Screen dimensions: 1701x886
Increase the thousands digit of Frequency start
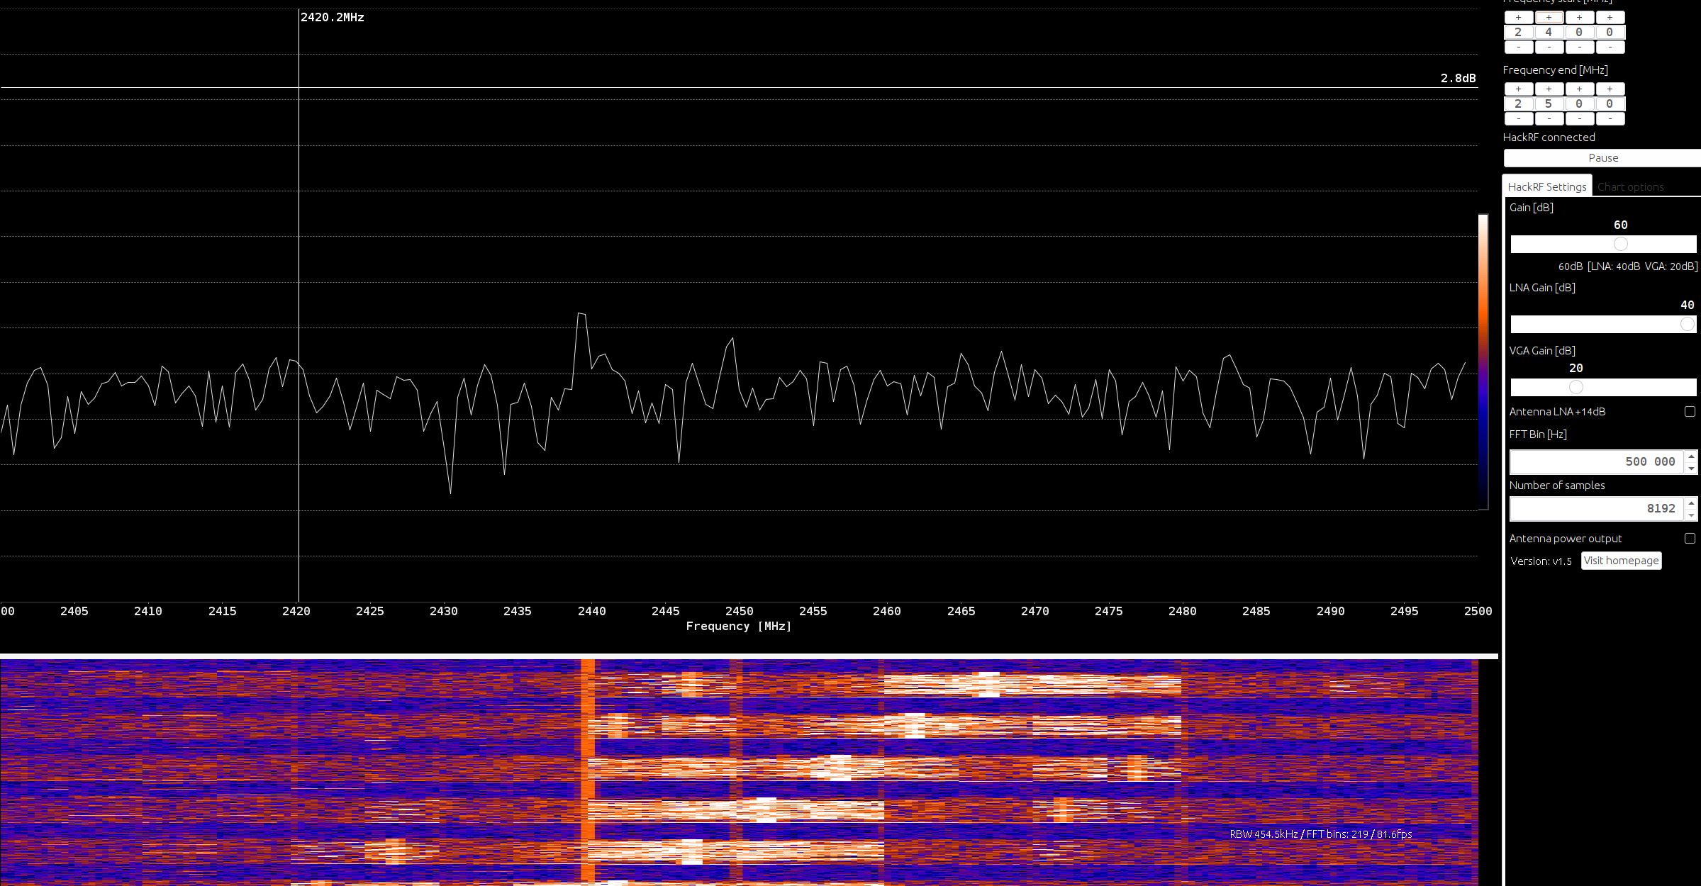(x=1518, y=18)
